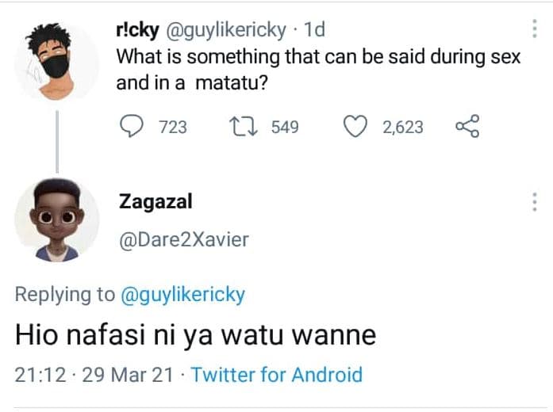Click the 2,623 likes count
This screenshot has height=412, width=553.
(x=403, y=127)
